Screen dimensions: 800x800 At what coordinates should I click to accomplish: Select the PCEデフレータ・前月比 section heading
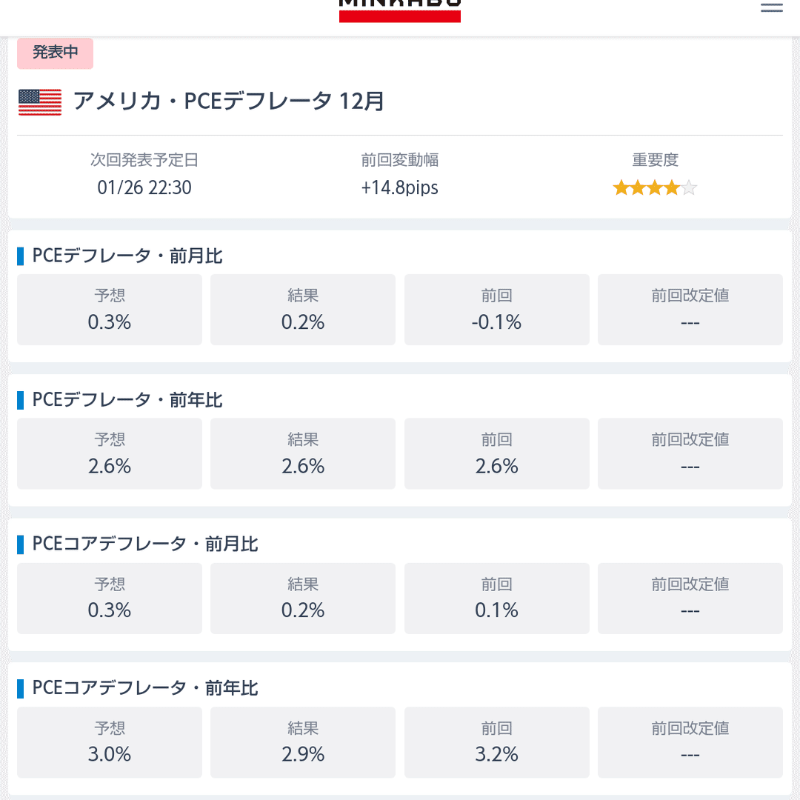pyautogui.click(x=127, y=256)
